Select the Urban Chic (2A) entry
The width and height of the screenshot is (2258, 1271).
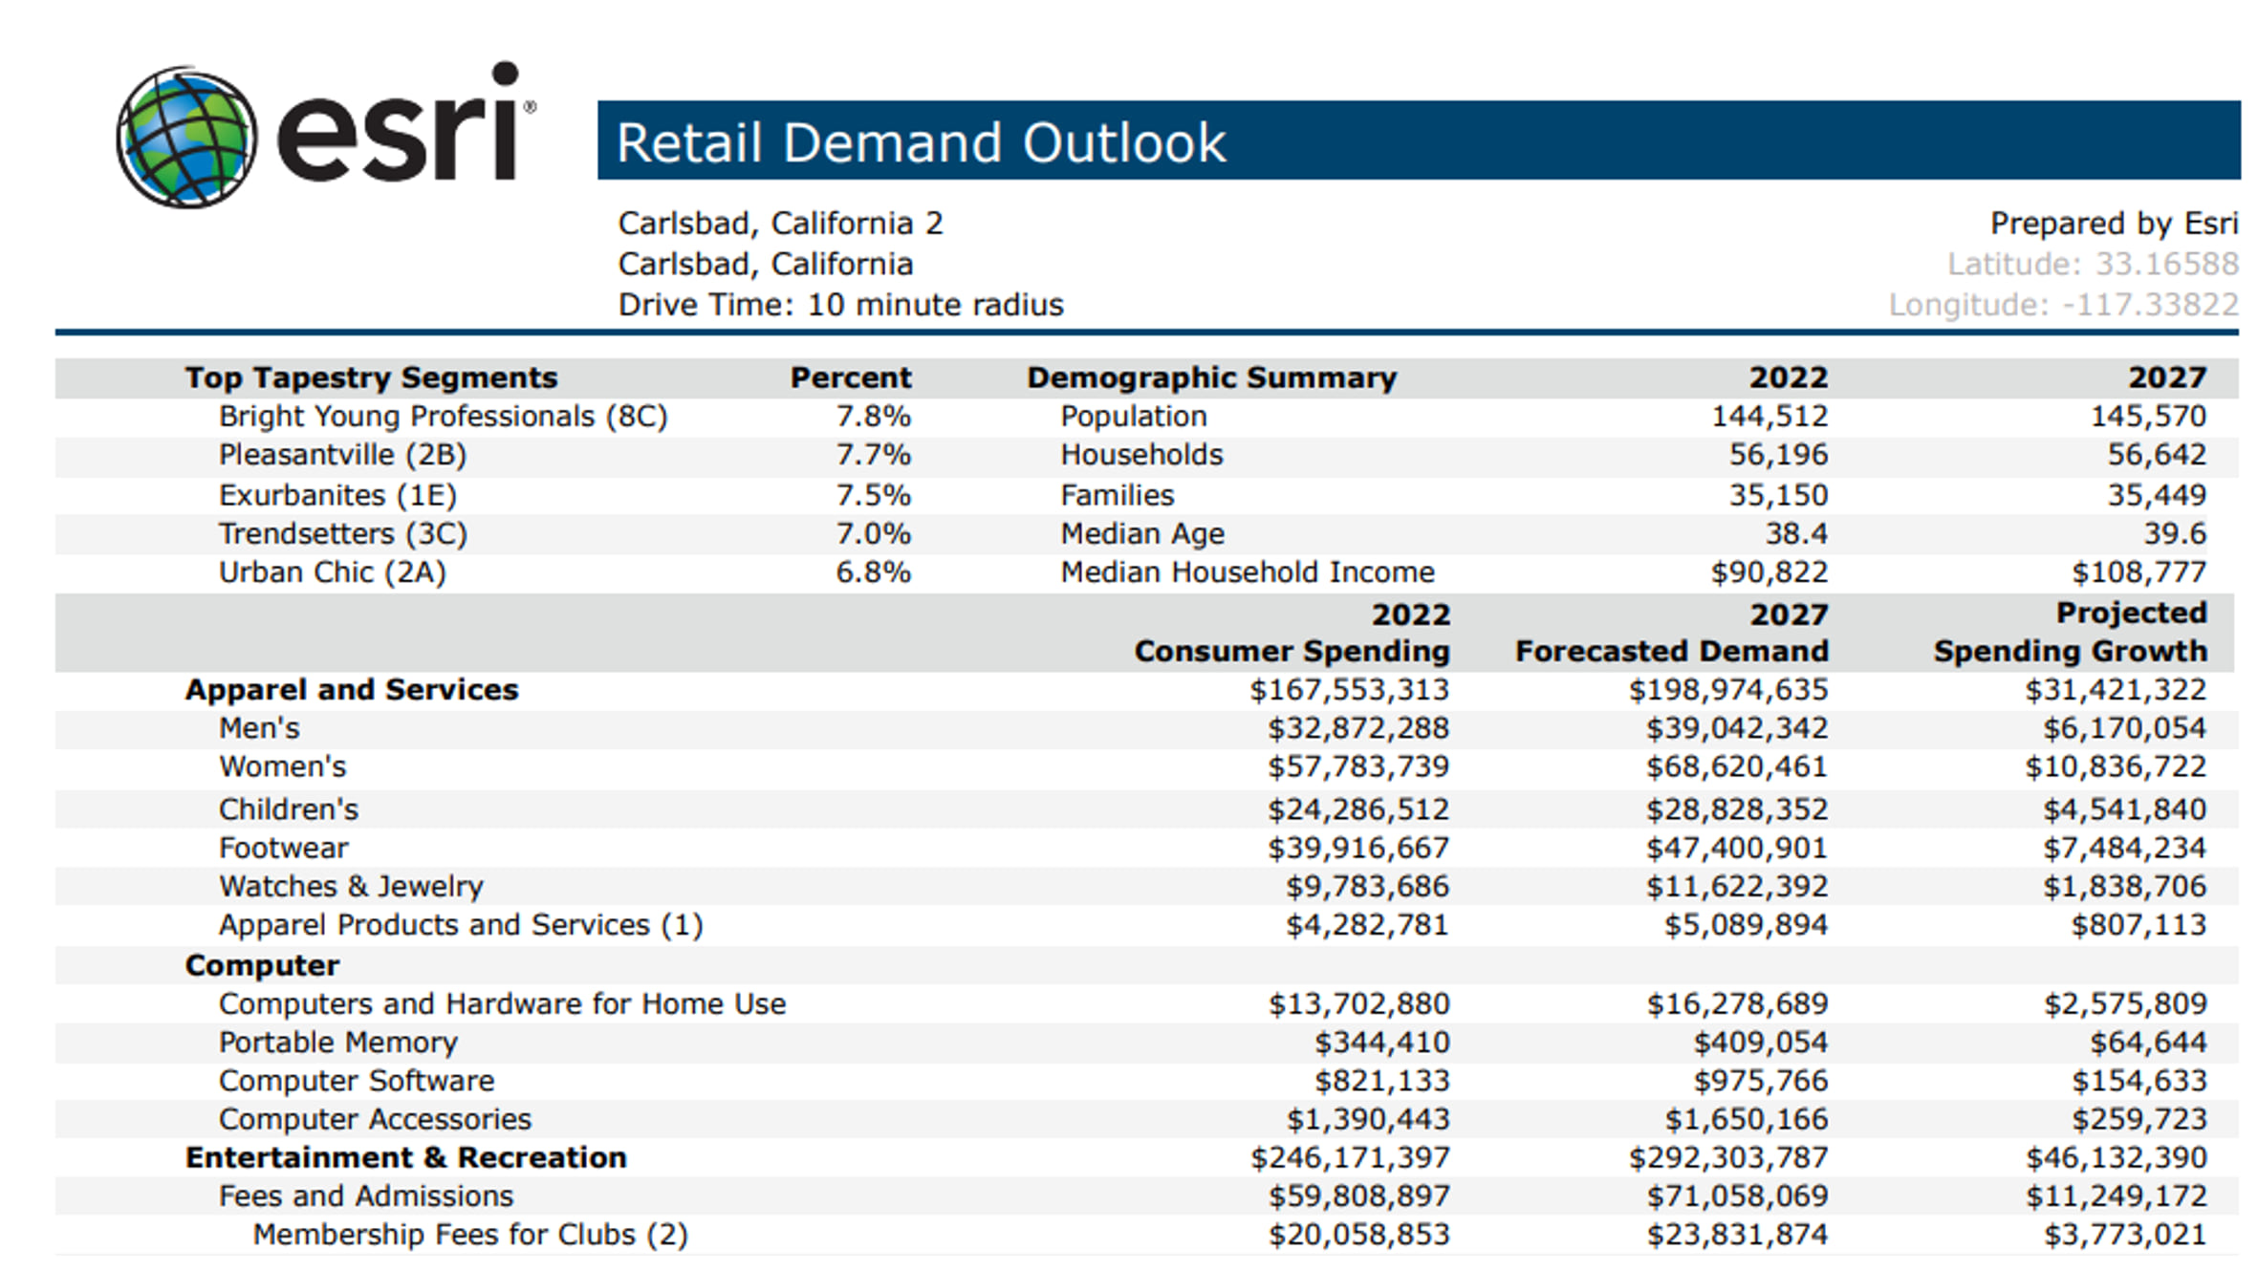click(x=332, y=572)
